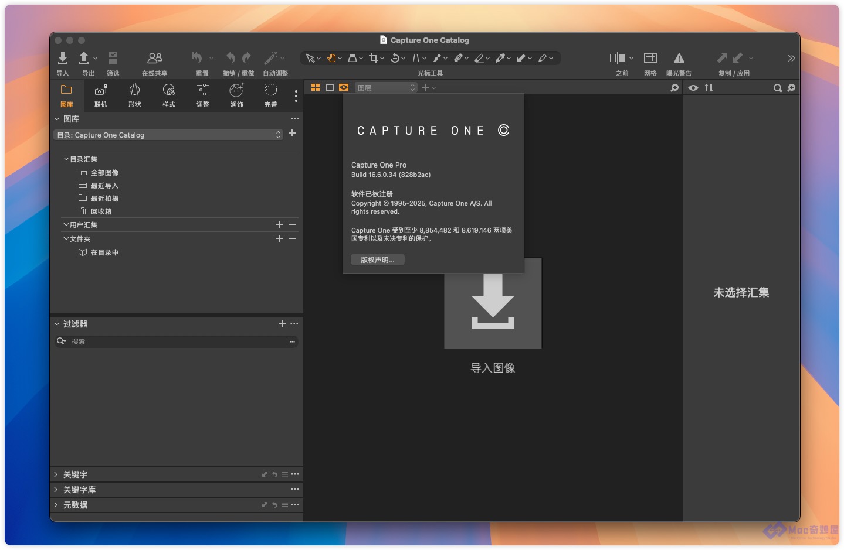Collapse the 用户汇集 tree section

pos(66,224)
